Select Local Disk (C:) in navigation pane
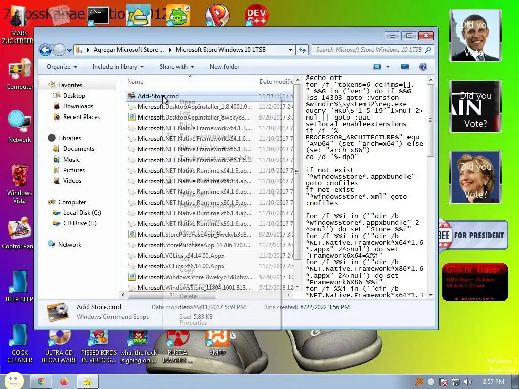Viewport: 519px width, 389px height. (82, 213)
